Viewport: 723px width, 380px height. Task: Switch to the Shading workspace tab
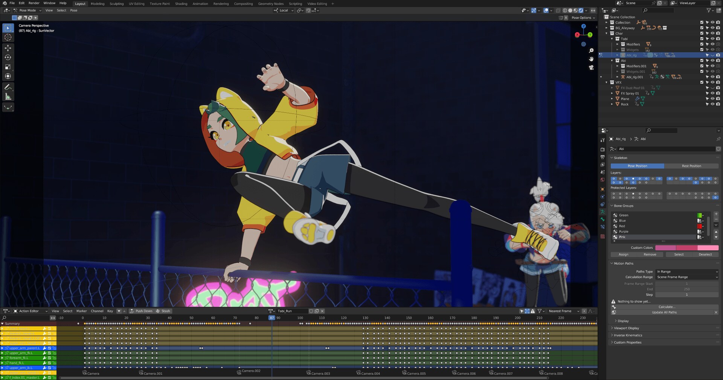pos(181,4)
